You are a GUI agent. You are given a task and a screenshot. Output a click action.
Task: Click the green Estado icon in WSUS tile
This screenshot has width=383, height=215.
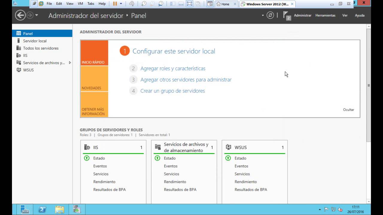228,158
